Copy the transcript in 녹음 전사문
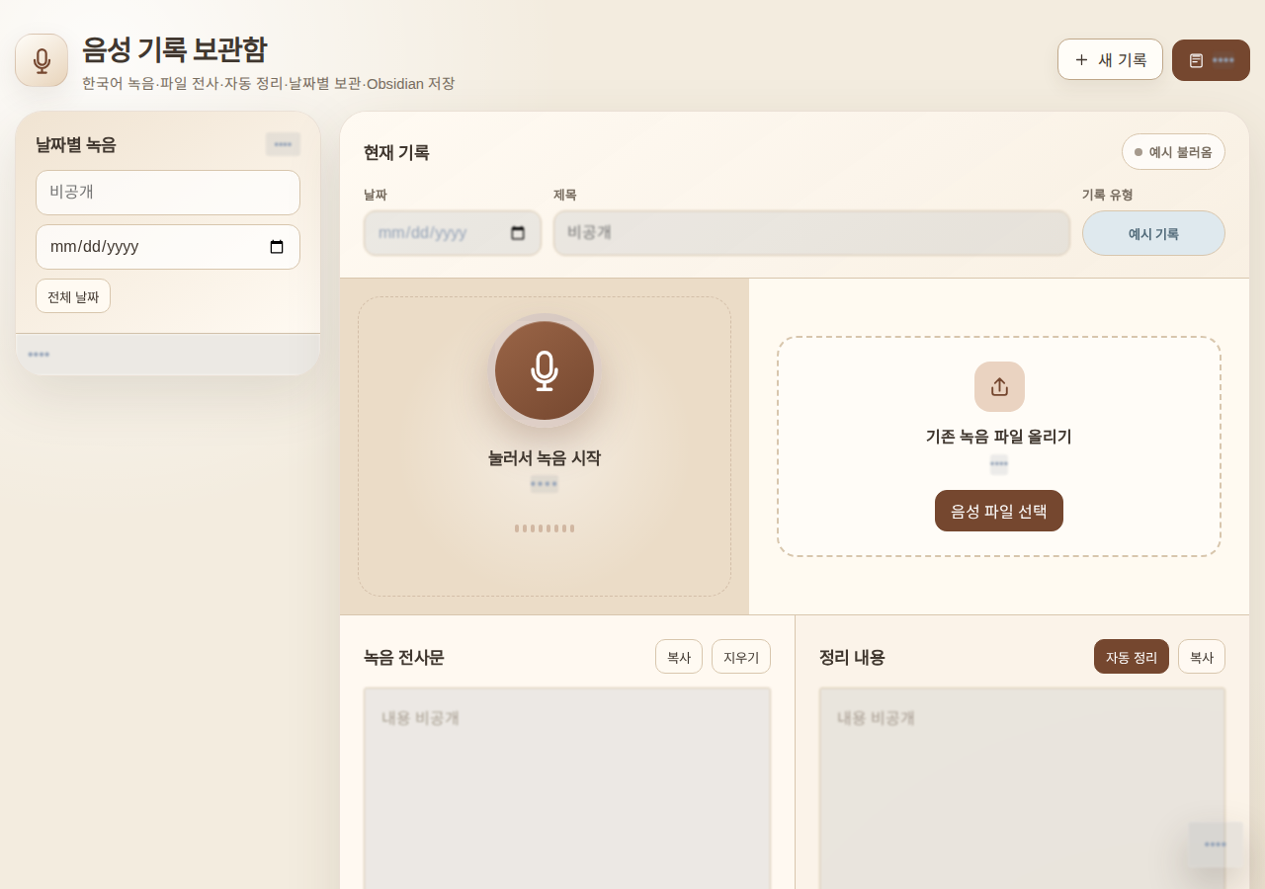This screenshot has width=1265, height=889. 679,657
